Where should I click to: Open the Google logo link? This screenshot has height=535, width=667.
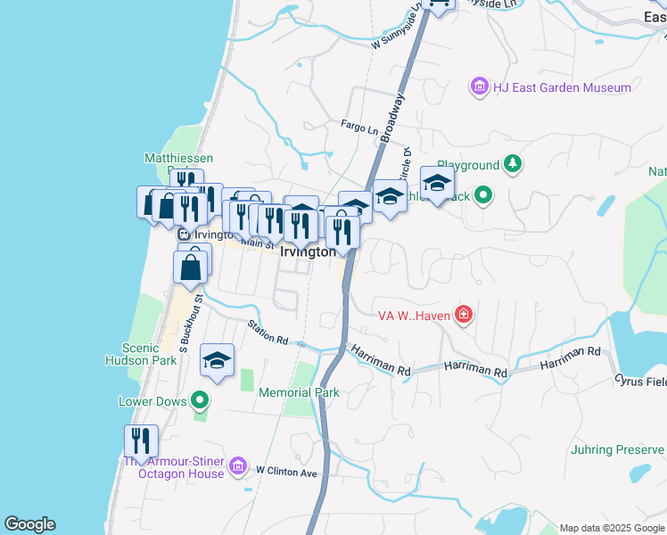[29, 524]
